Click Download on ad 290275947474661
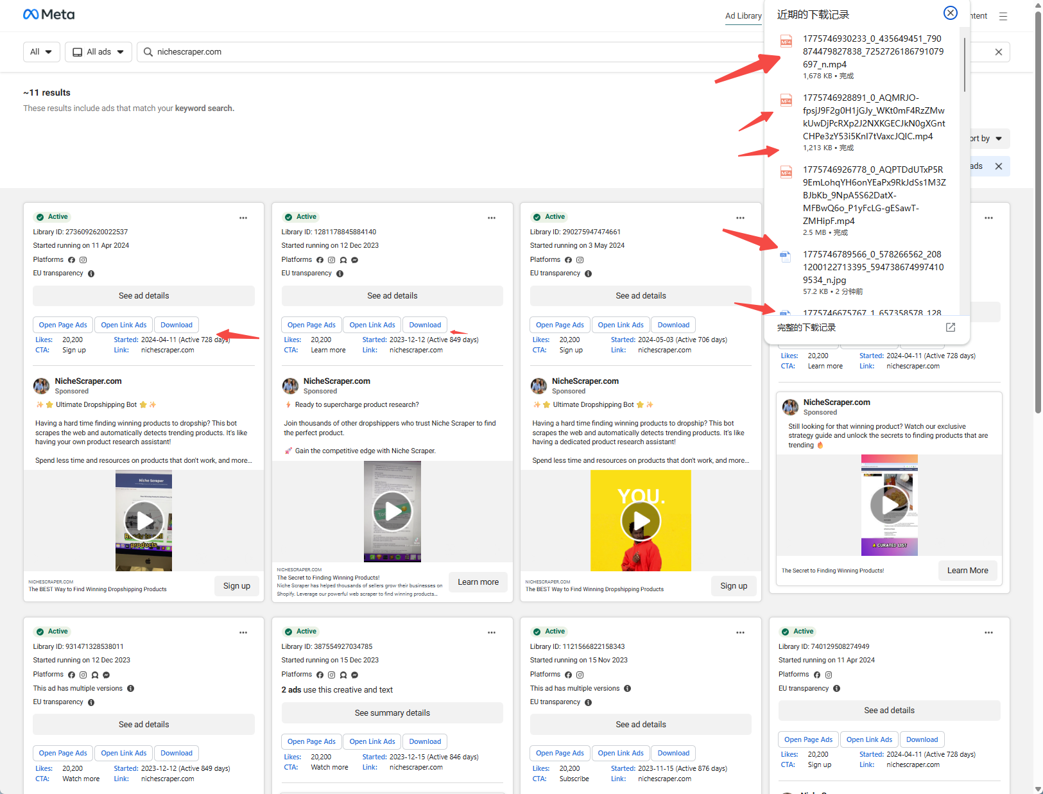This screenshot has height=794, width=1043. click(x=673, y=325)
